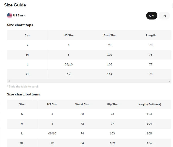Click the tops table right scroll arrow
Viewport: 173px width, 147px height.
tap(169, 81)
